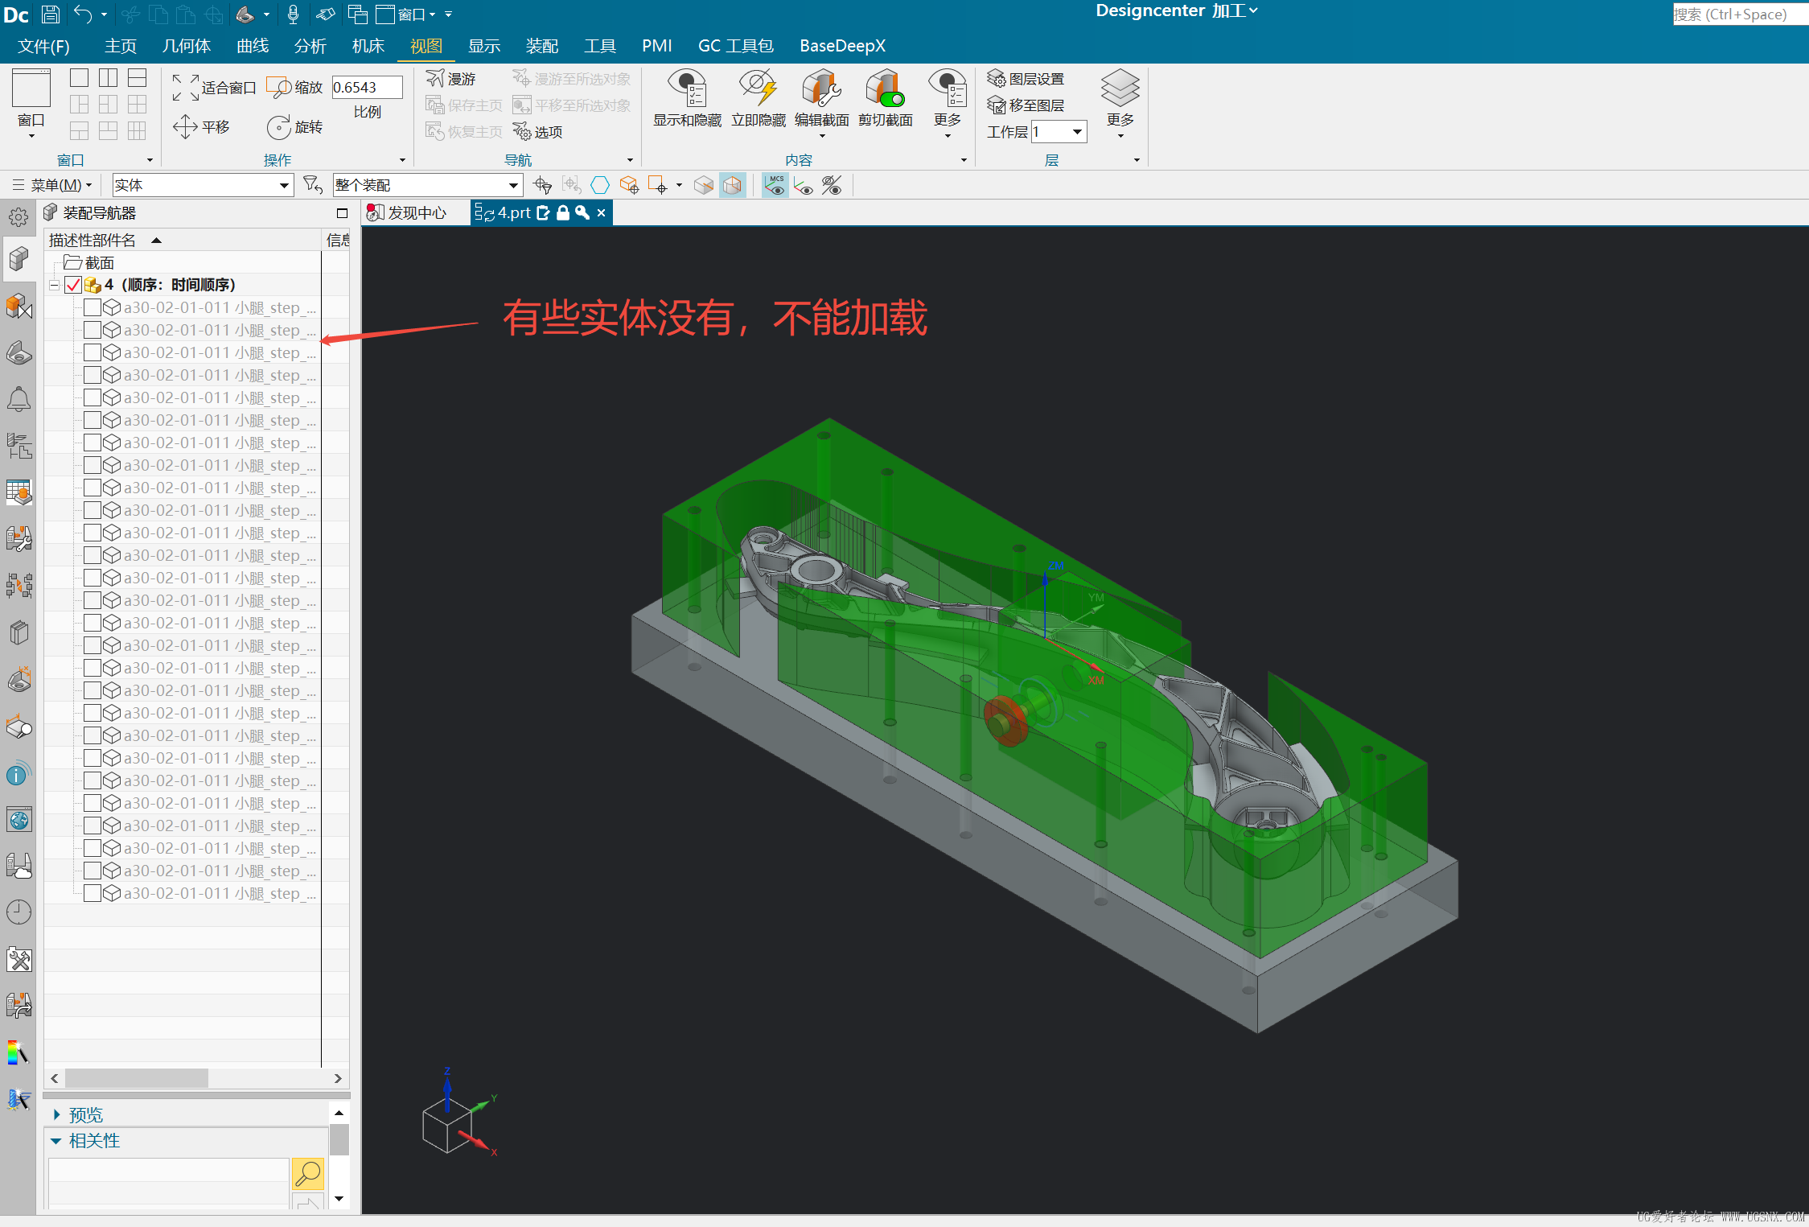
Task: Toggle the shaded-with-edges display cube icon
Action: coord(732,185)
